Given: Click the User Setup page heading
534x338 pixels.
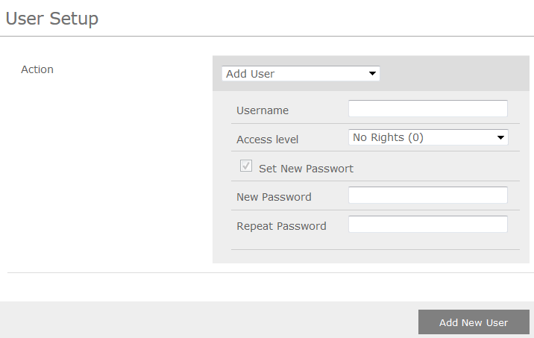Looking at the screenshot, I should click(52, 19).
